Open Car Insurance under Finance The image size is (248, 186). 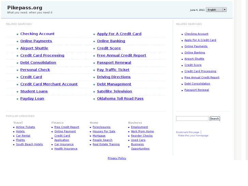(64, 144)
